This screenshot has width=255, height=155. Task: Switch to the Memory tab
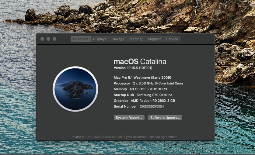pyautogui.click(x=136, y=39)
